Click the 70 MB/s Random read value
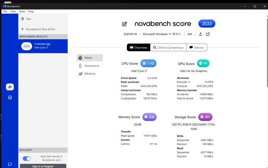Viewport: 268px width, 168px height. tap(208, 156)
